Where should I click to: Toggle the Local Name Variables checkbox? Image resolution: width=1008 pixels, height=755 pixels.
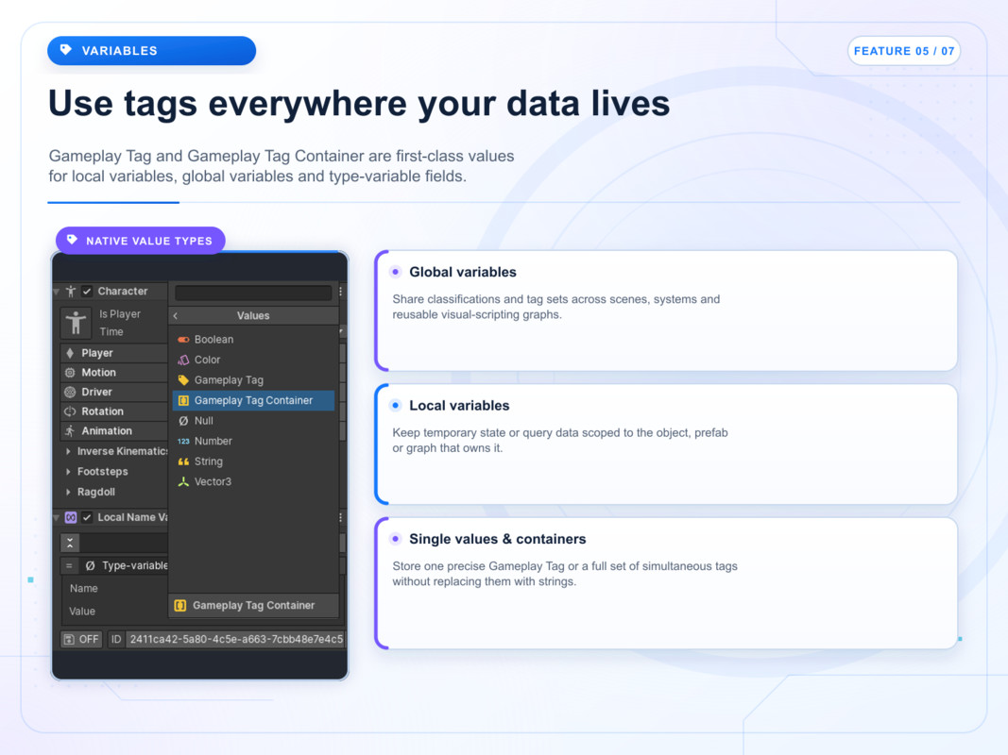88,517
